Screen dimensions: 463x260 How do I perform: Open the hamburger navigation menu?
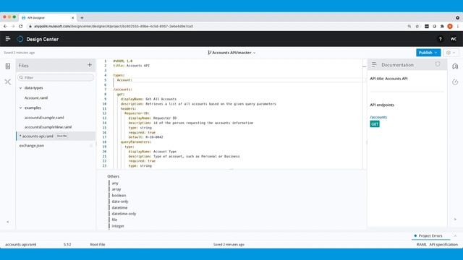point(8,39)
